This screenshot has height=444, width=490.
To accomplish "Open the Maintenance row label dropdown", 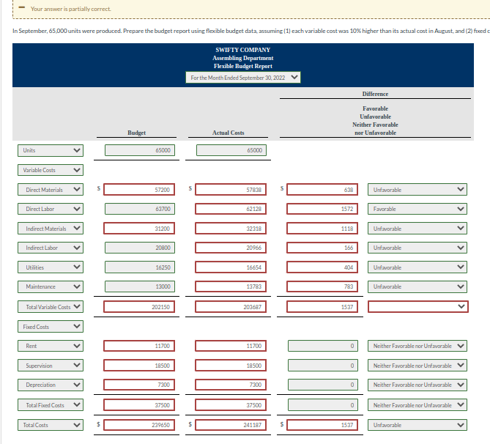I will [51, 286].
